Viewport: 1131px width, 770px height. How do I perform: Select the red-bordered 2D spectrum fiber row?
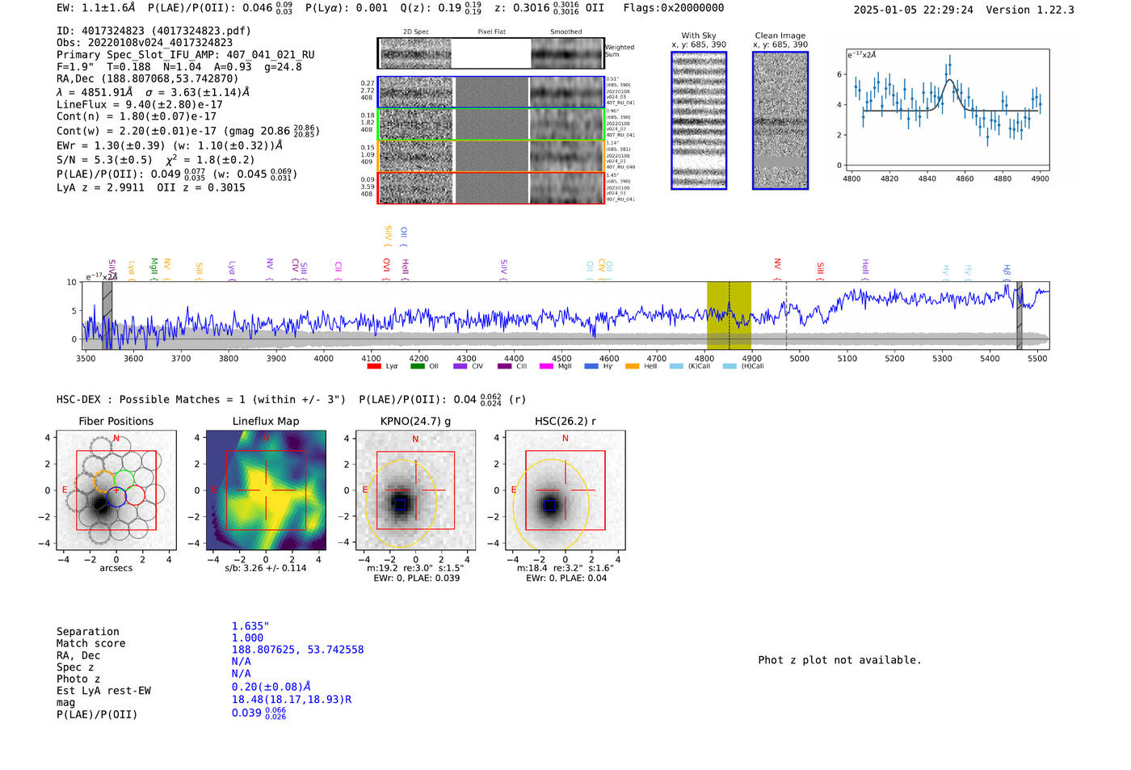pos(490,187)
